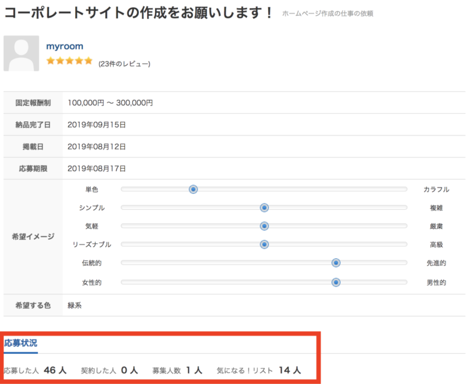Select the 応募状況 tab

tap(21, 343)
